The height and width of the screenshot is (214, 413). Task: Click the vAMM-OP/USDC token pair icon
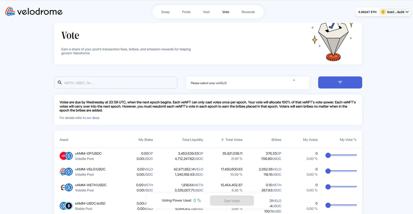(x=66, y=156)
